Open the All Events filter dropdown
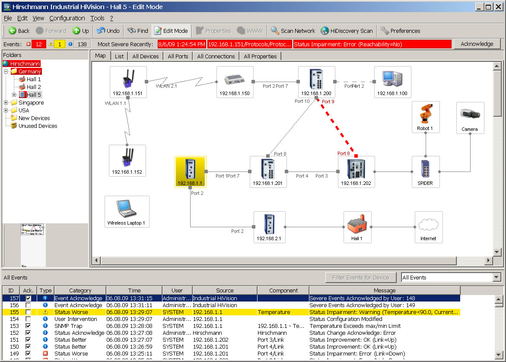Screen dimensions: 506x362 [x=496, y=277]
